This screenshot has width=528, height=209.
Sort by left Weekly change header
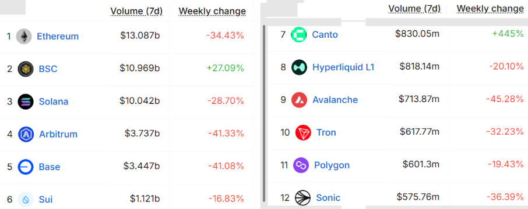pyautogui.click(x=212, y=12)
